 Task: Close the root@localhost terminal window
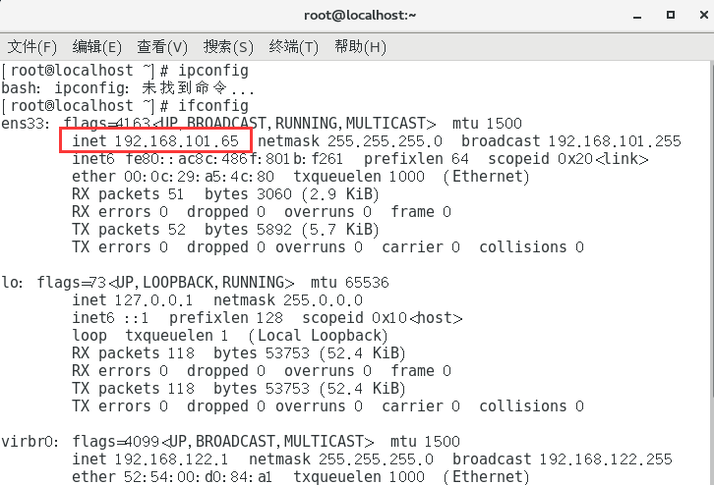(703, 15)
